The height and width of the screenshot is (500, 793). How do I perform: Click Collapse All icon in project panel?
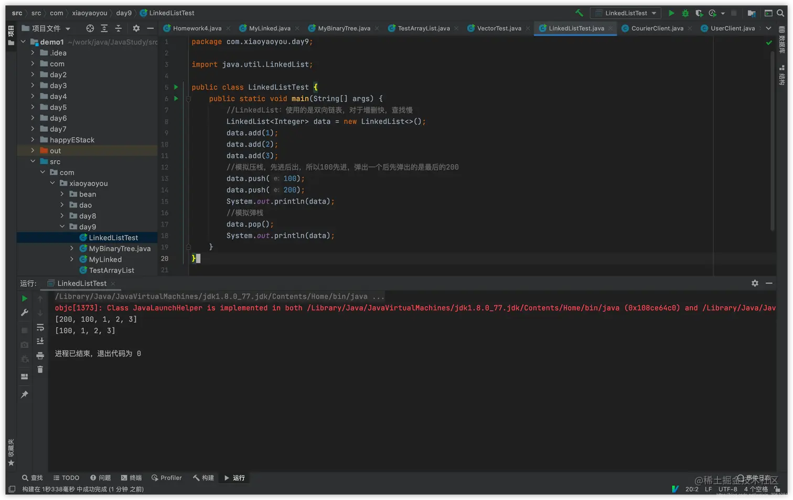pyautogui.click(x=118, y=28)
